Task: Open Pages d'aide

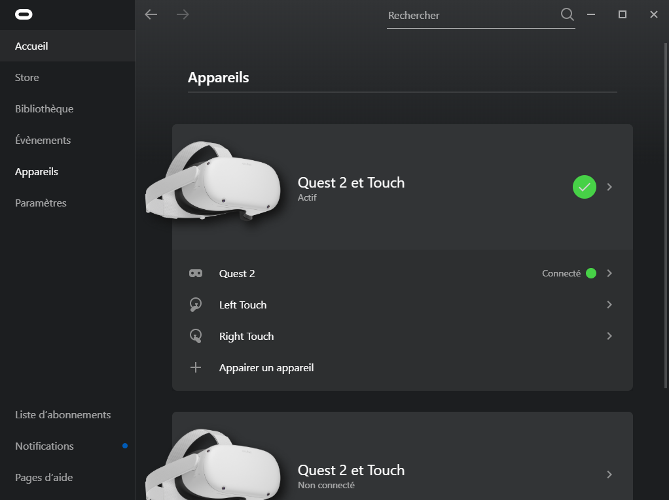Action: point(68,477)
